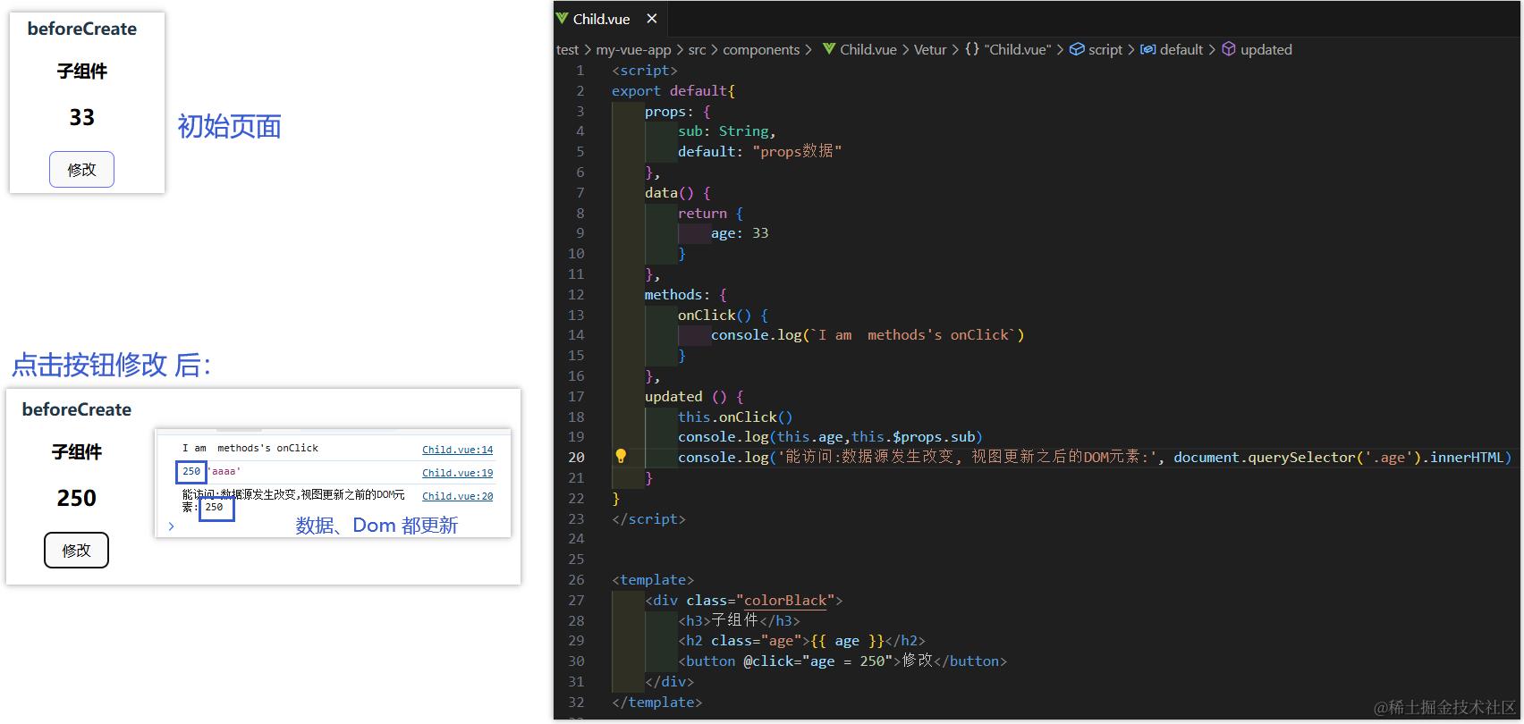Click the script symbol icon in the breadcrumb
Viewport: 1524px width, 724px height.
(1077, 49)
